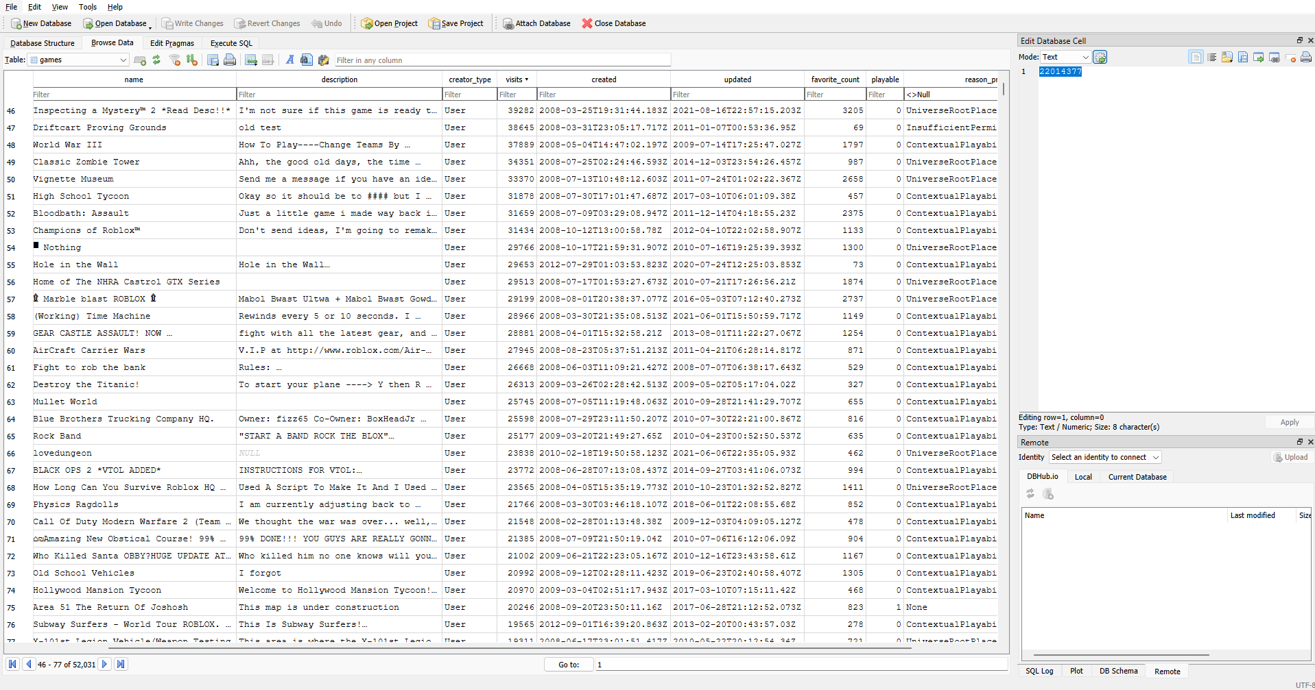The width and height of the screenshot is (1315, 690).
Task: Toggle sort order on the visits column header
Action: [x=517, y=79]
